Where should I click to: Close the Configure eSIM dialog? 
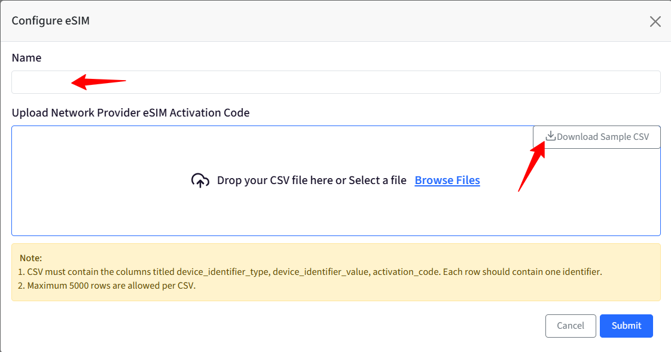tap(655, 22)
